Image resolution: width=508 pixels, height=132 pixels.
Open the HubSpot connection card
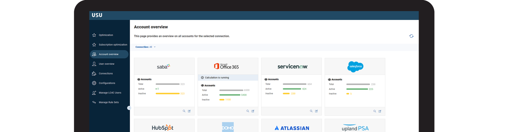point(164,126)
